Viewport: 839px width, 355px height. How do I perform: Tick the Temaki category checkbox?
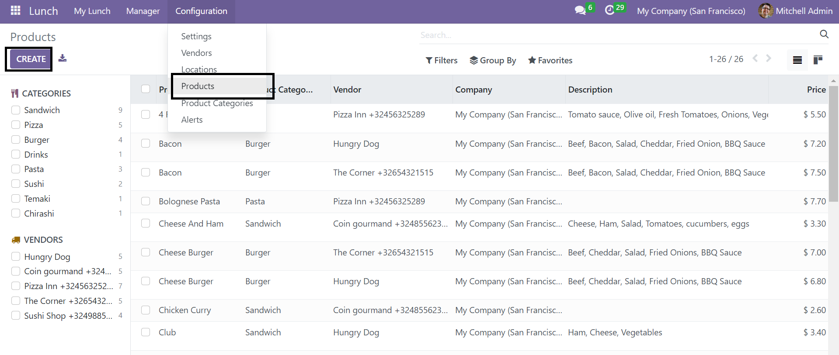pyautogui.click(x=16, y=199)
